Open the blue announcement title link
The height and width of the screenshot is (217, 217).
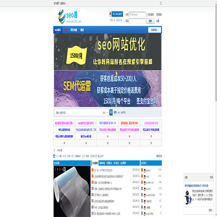pos(197,186)
